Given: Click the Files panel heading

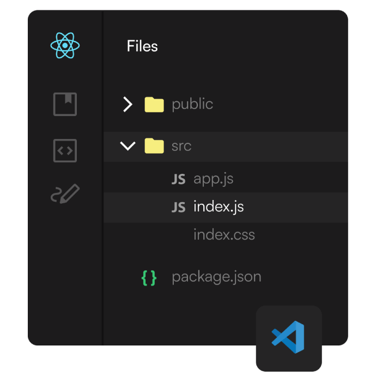Looking at the screenshot, I should pos(142,46).
